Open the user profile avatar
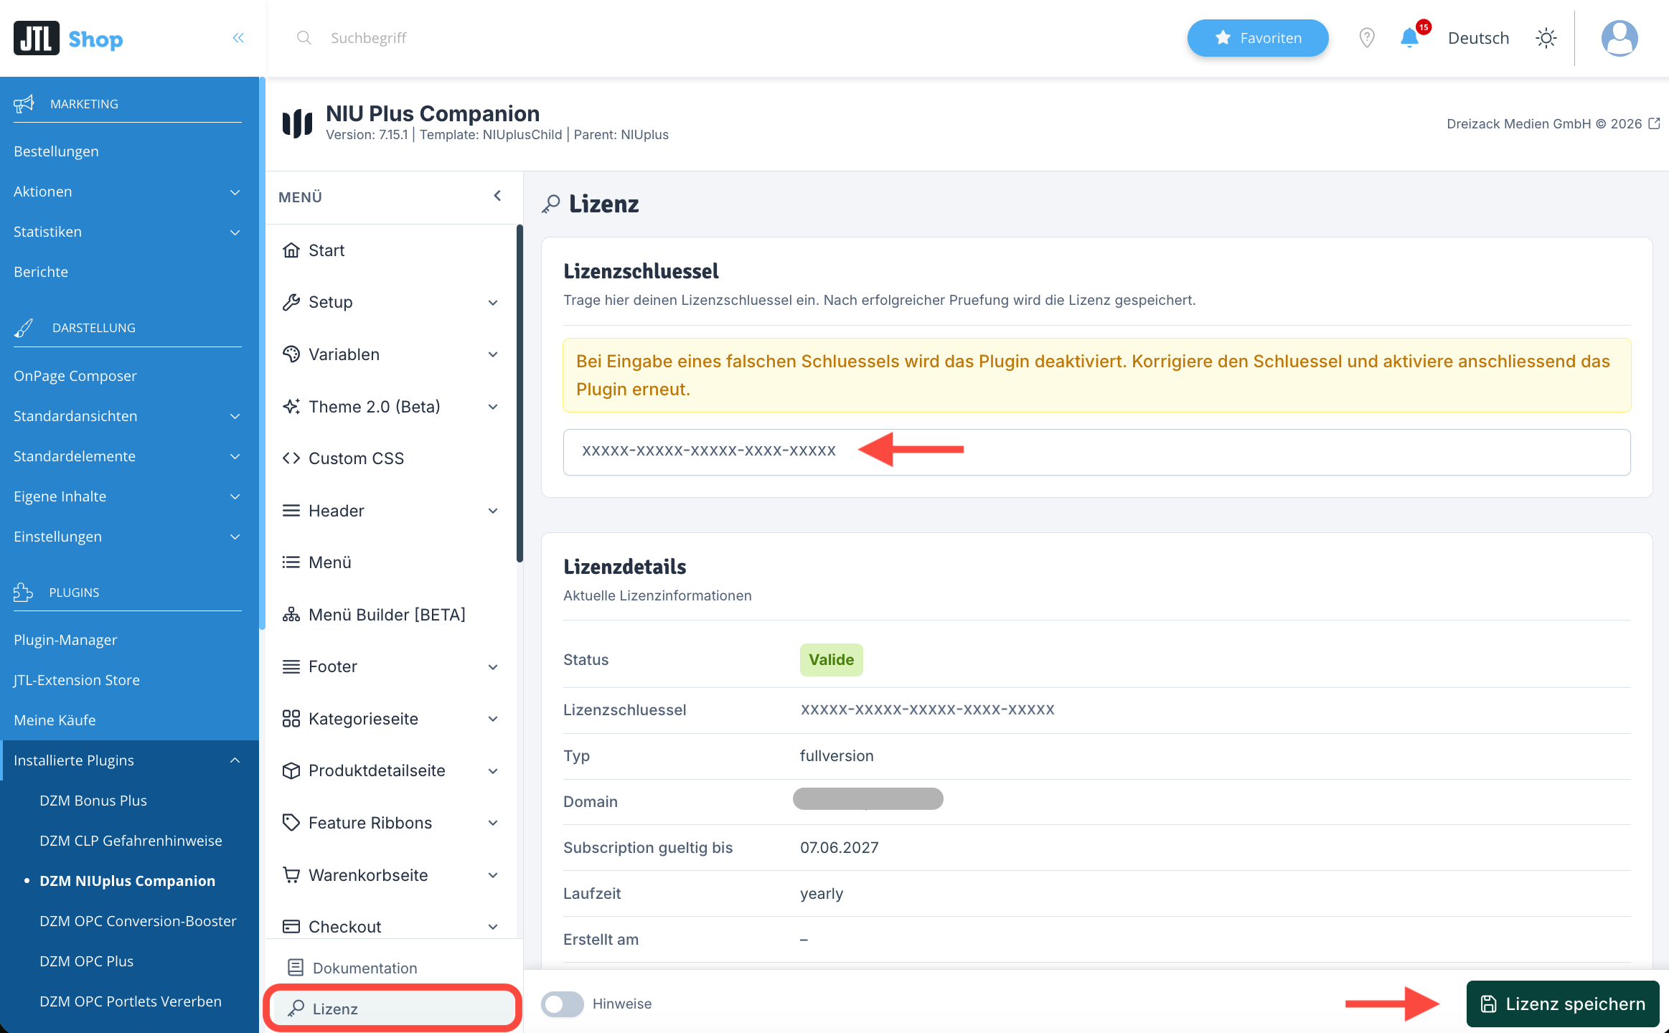 [1619, 38]
